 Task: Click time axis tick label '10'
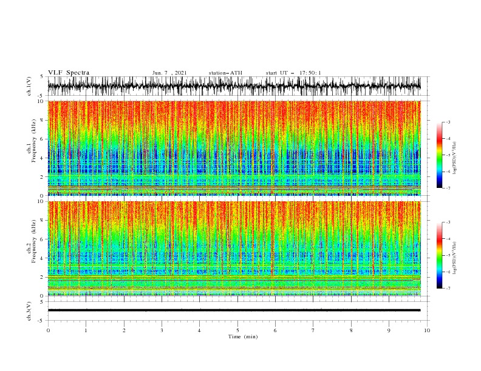click(x=427, y=330)
